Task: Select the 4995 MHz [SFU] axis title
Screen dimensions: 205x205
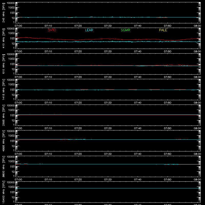Action: 3,141
